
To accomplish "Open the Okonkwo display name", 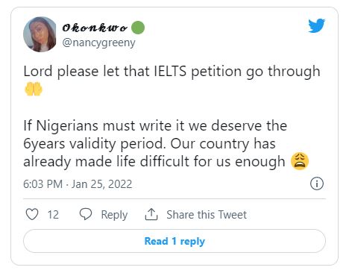I will [95, 28].
